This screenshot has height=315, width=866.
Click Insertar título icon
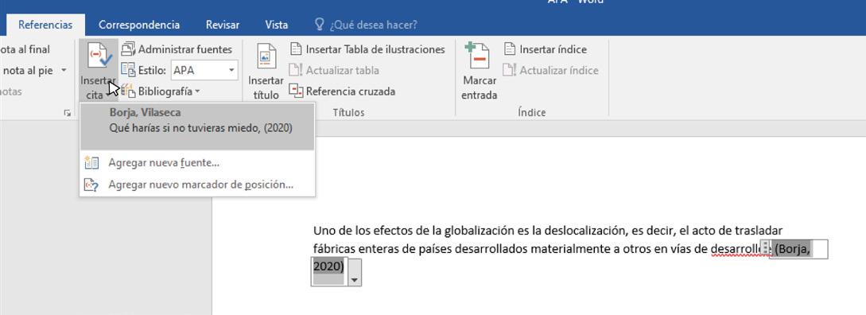(x=266, y=57)
